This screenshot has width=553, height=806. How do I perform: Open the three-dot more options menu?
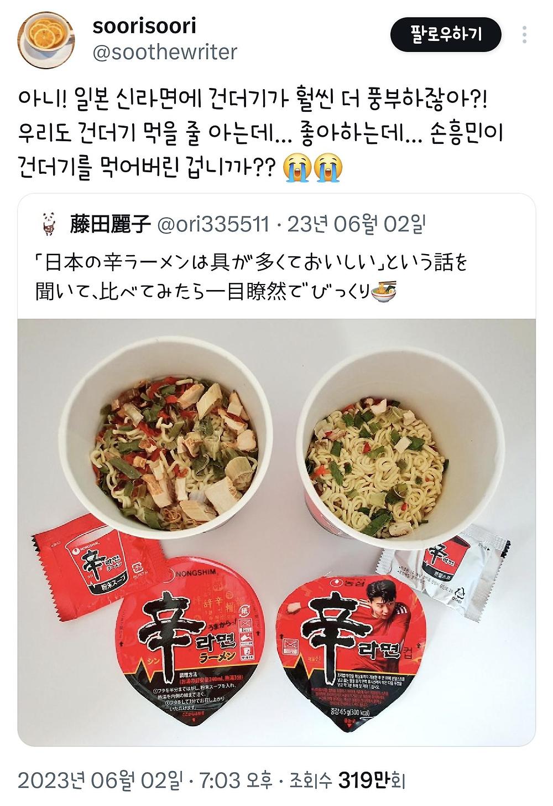(524, 35)
